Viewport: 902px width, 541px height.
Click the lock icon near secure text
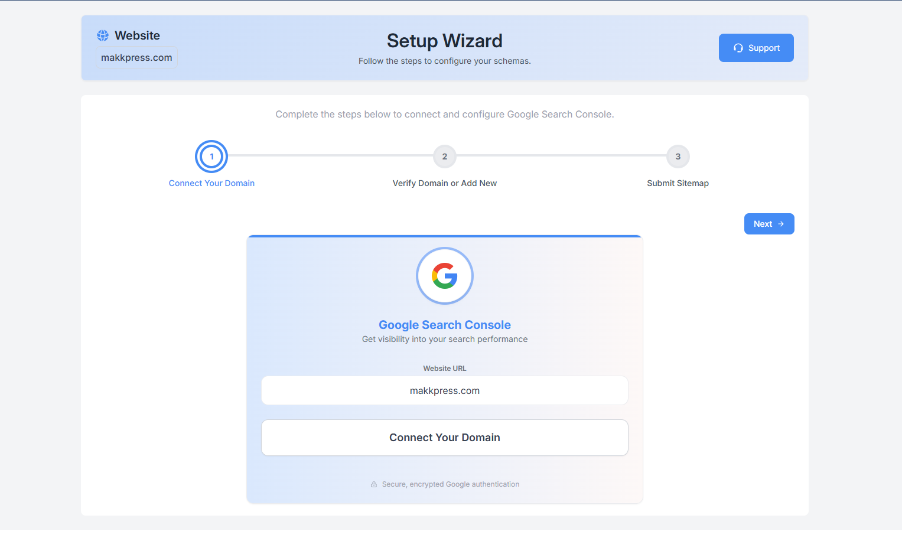[x=374, y=484]
